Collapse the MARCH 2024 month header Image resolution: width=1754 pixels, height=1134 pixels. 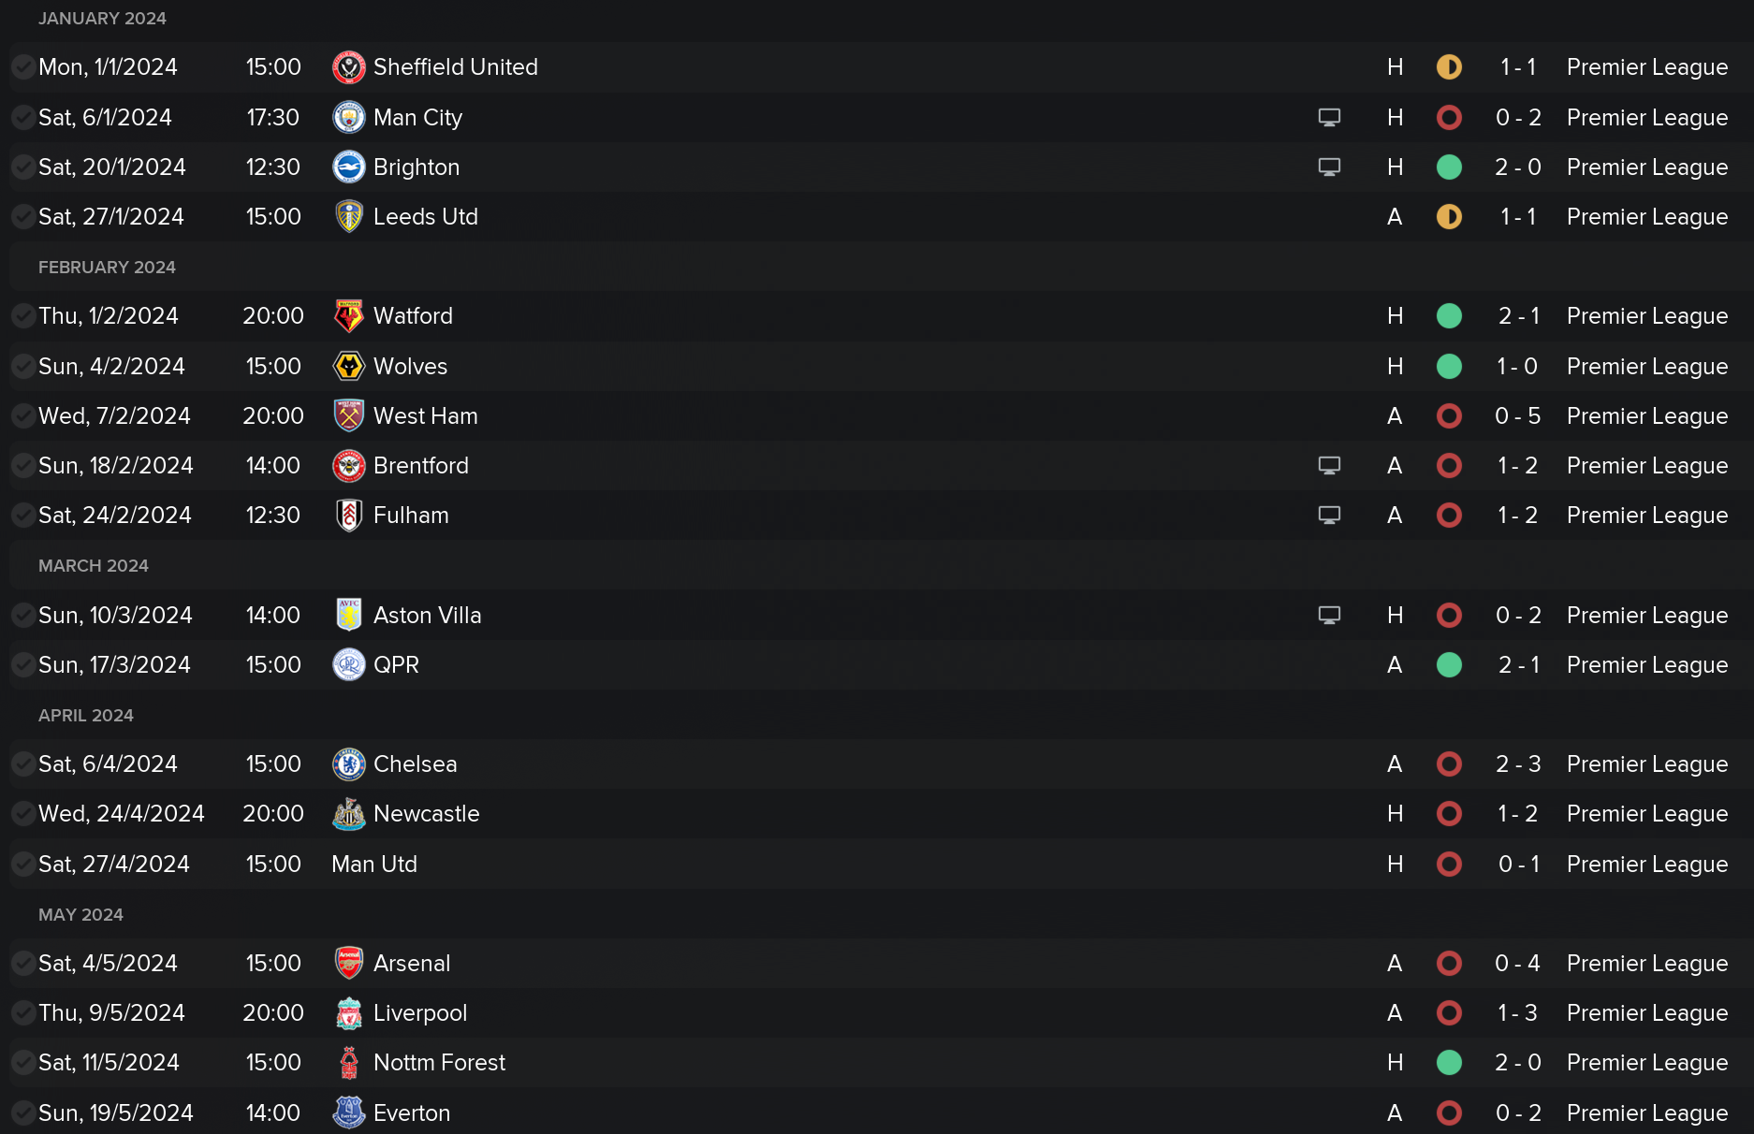coord(94,566)
